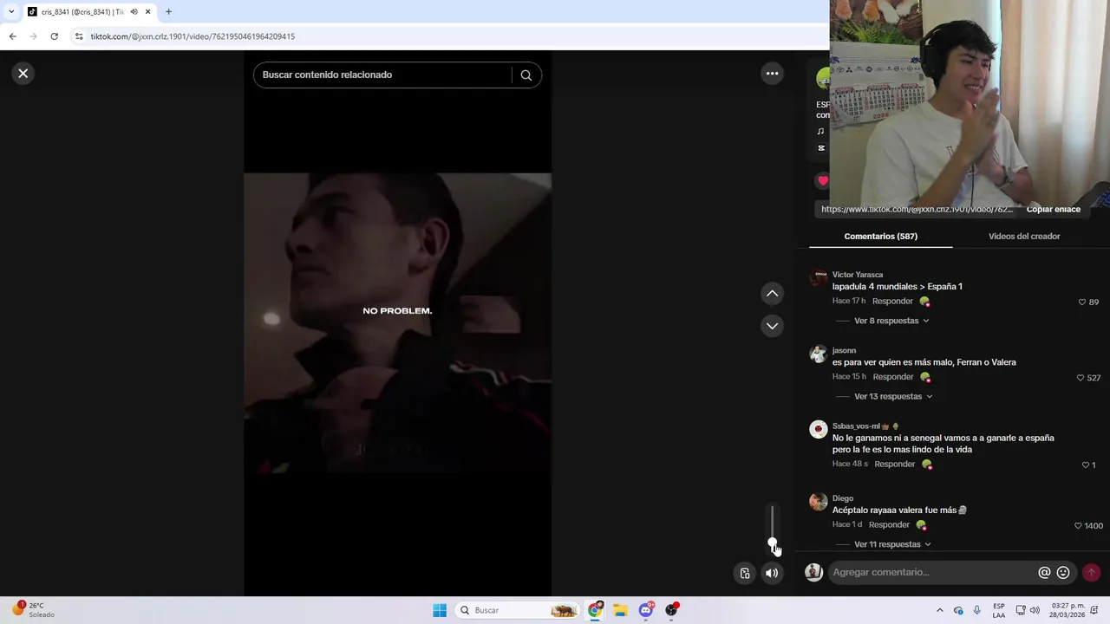
Task: Open the tab search dropdown arrow
Action: click(11, 12)
